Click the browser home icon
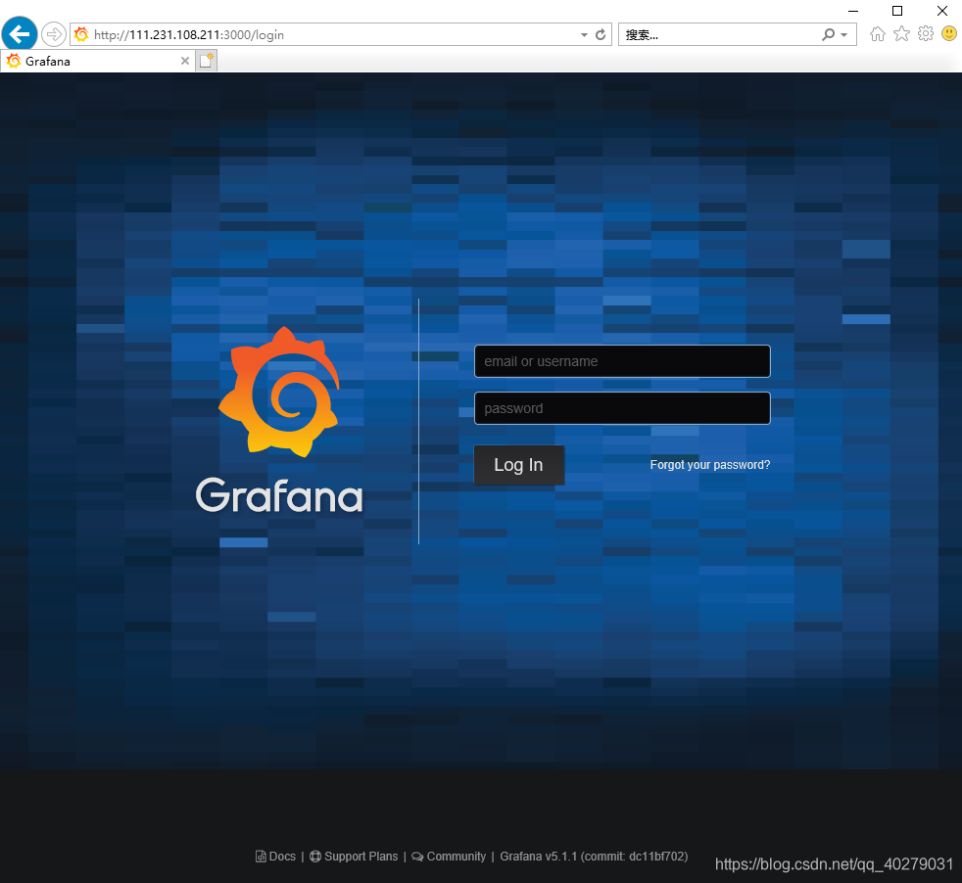Screen dimensions: 962x883 [878, 33]
